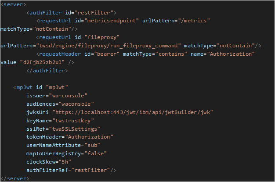Click the authFilterRef attribute line
Screen dimensions: 275x182
point(71,170)
